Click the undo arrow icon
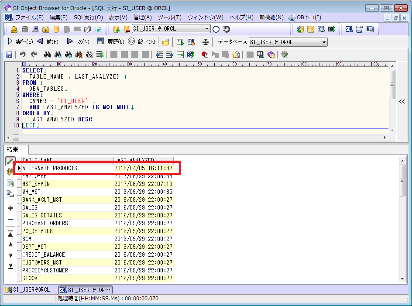Image resolution: width=412 pixels, height=306 pixels. coord(23,55)
